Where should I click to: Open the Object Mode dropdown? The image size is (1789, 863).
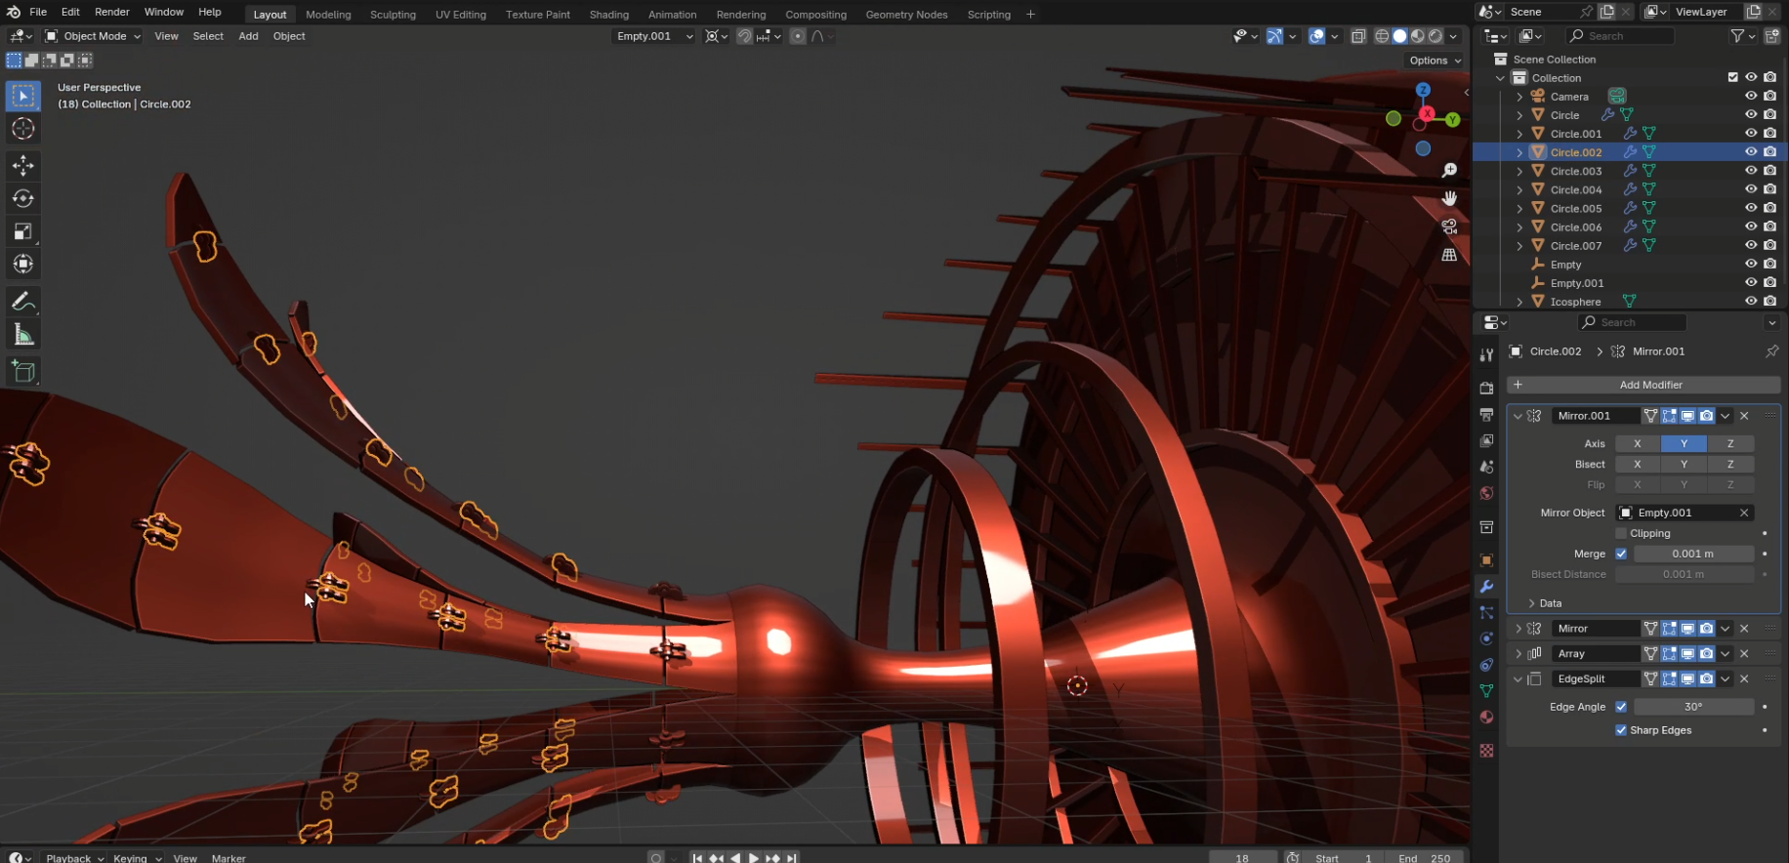pos(93,36)
